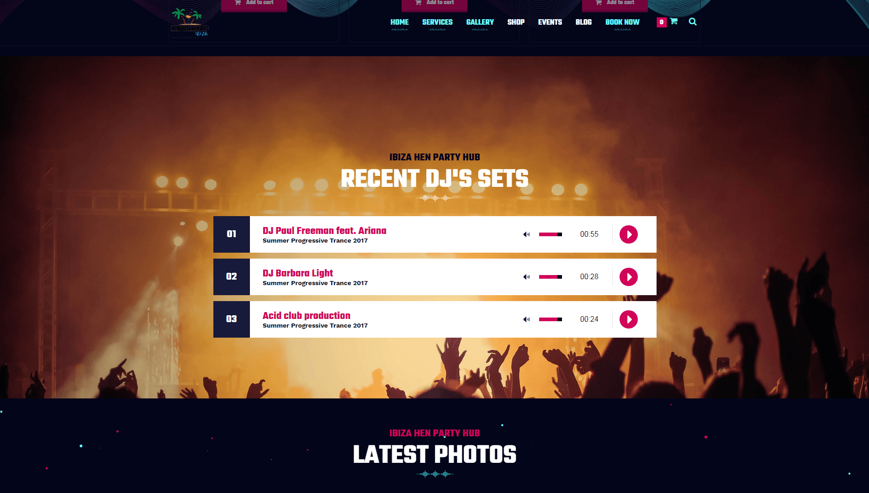This screenshot has height=493, width=869.
Task: Click the Book Now menu item
Action: tap(622, 22)
